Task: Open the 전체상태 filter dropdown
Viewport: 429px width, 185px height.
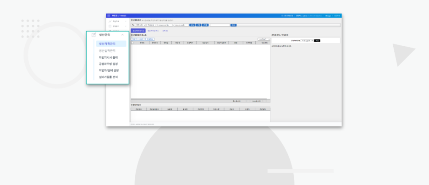Action: click(152, 25)
